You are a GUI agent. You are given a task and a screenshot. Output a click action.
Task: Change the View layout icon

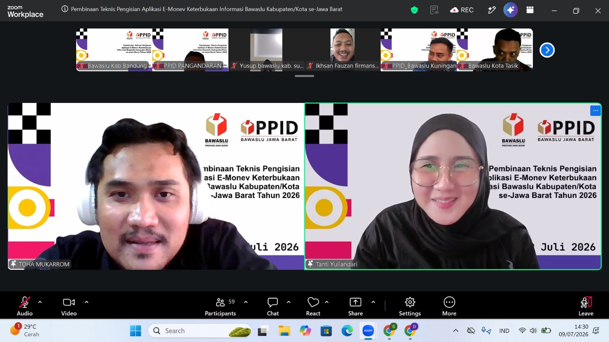530,10
